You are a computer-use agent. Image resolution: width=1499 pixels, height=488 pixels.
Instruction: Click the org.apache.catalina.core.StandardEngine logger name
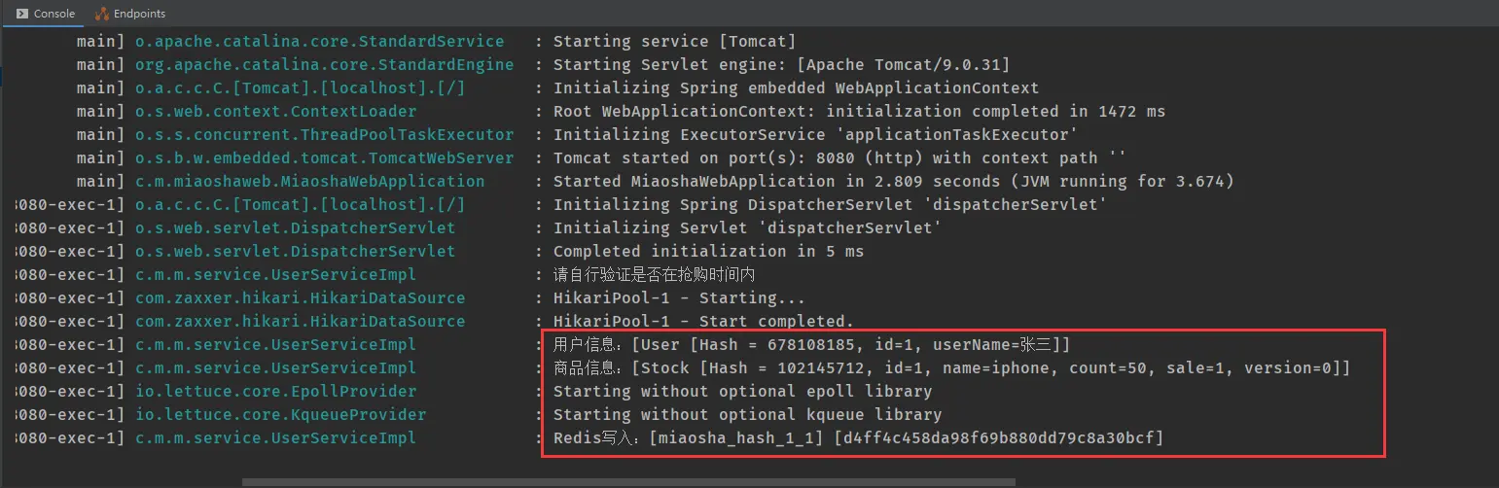click(324, 64)
